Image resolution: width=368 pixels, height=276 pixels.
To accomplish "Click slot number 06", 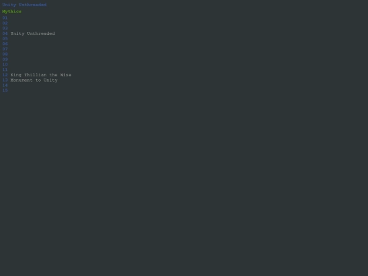I will coord(5,44).
